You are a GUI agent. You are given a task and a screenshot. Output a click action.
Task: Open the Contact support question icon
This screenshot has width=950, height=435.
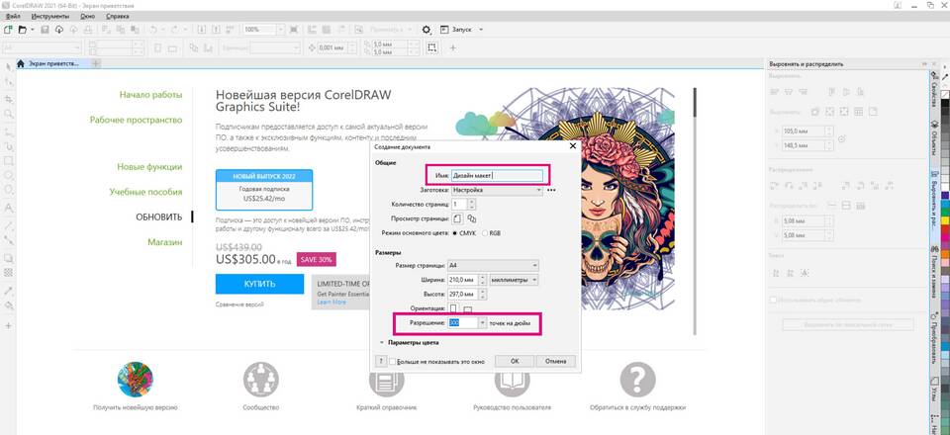637,380
